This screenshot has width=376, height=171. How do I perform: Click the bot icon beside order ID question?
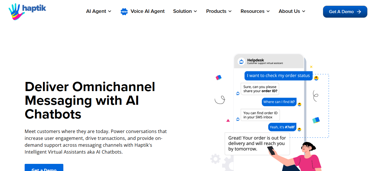tap(238, 93)
